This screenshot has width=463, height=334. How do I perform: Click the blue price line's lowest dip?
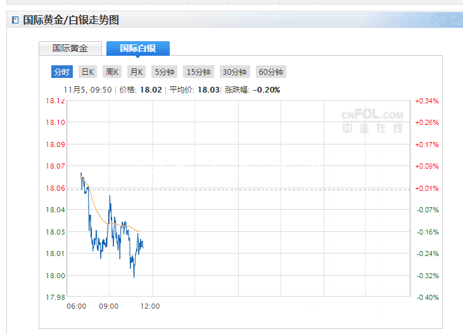(134, 276)
